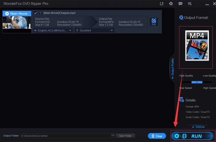Screen dimensions: 216x142
Task: Click the MP4 output format image
Action: tap(197, 46)
